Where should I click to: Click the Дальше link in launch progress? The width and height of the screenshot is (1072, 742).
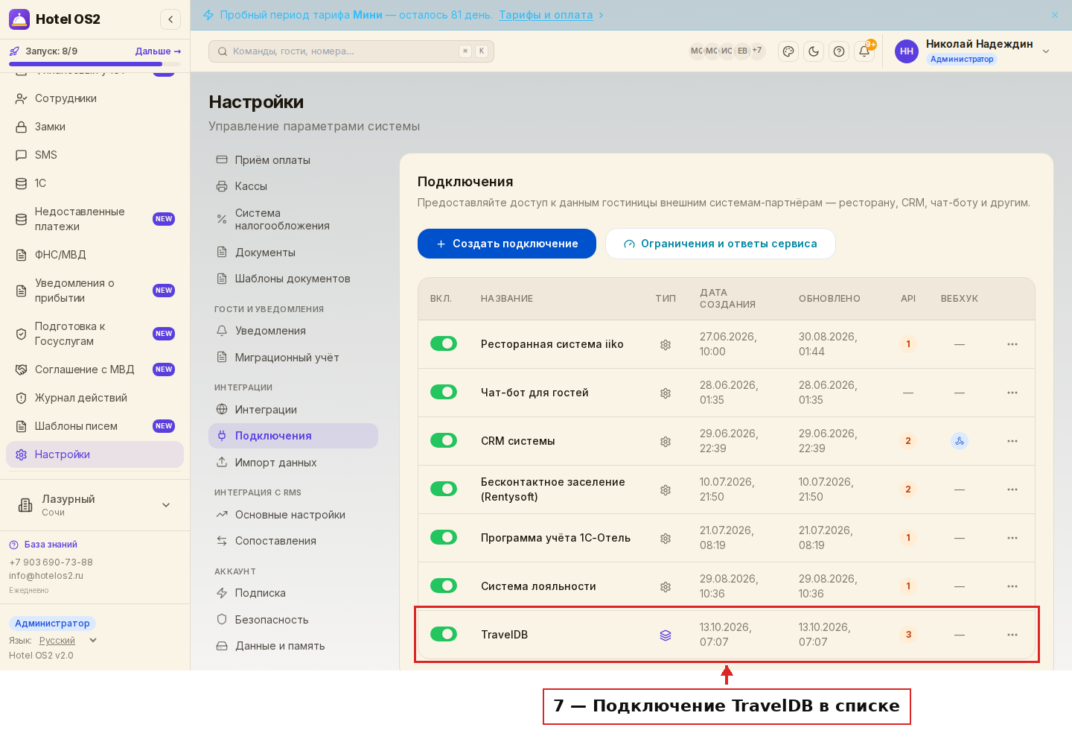click(x=158, y=51)
